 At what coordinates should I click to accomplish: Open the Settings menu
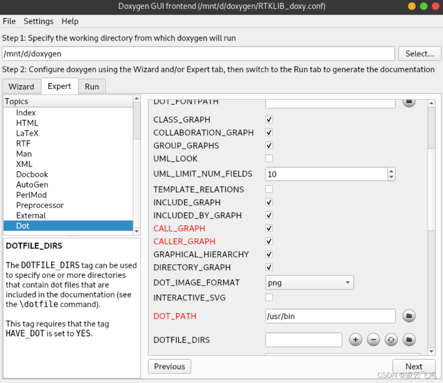(39, 21)
